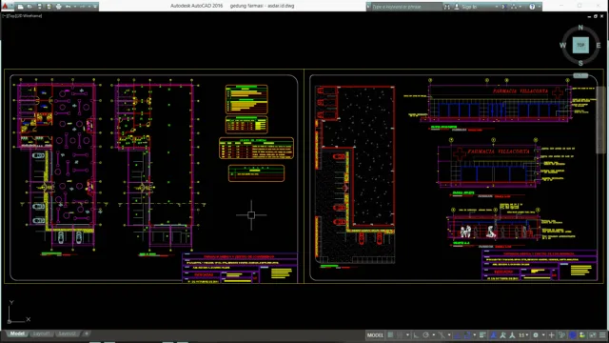Open the polar tracking dropdown arrow
The height and width of the screenshot is (343, 609).
pyautogui.click(x=434, y=335)
